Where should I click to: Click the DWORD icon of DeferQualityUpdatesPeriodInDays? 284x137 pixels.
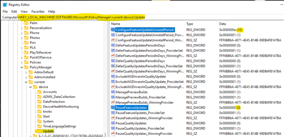[x=113, y=61]
